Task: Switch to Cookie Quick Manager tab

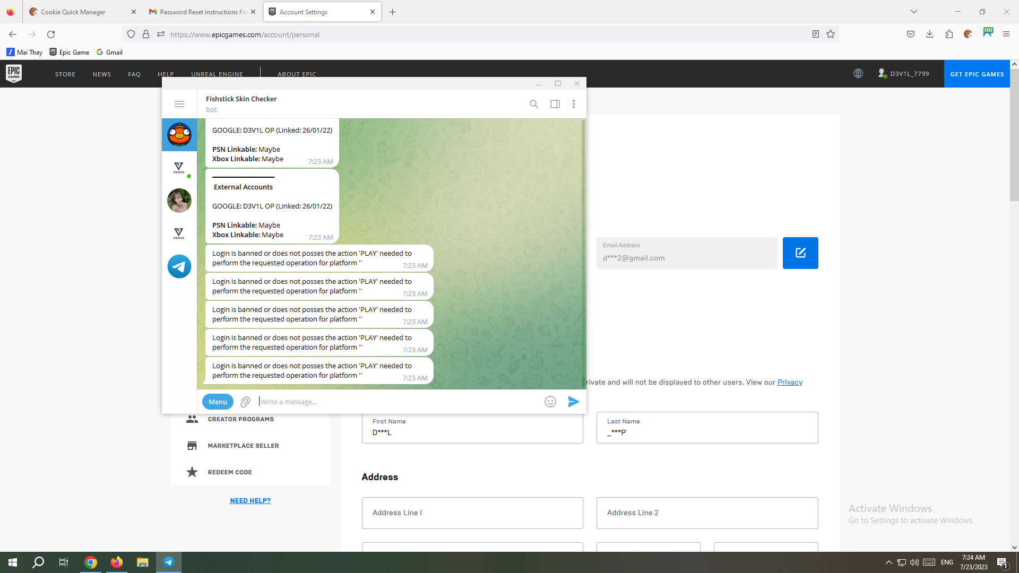Action: coord(80,12)
